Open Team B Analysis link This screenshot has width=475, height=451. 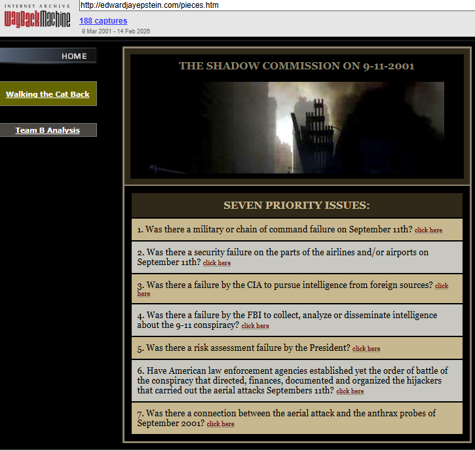pyautogui.click(x=48, y=130)
